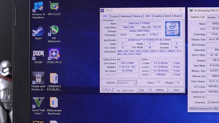Screen dimensions: 219x123
Task: Open the GPU-Z.2.2.0 desktop icon
Action: (x=54, y=8)
